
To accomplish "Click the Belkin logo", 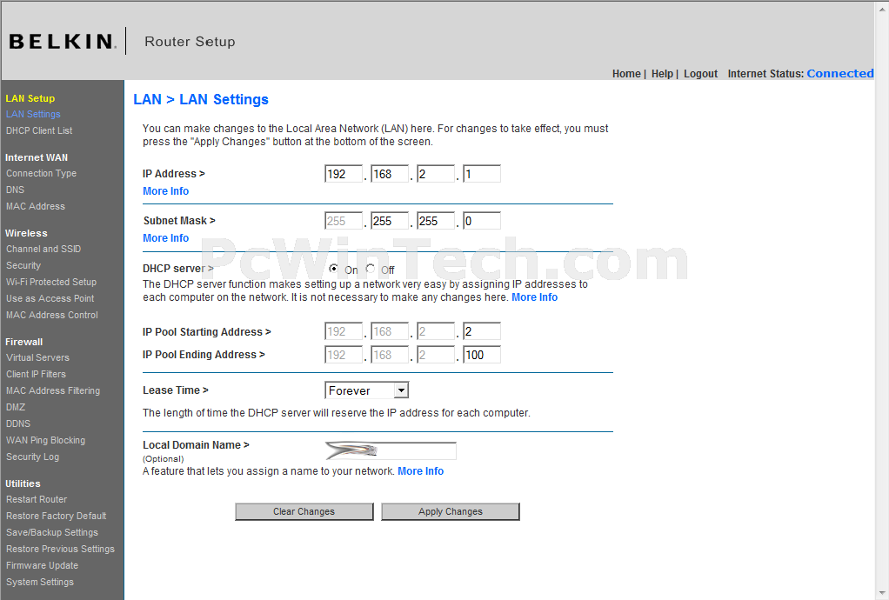I will (63, 42).
